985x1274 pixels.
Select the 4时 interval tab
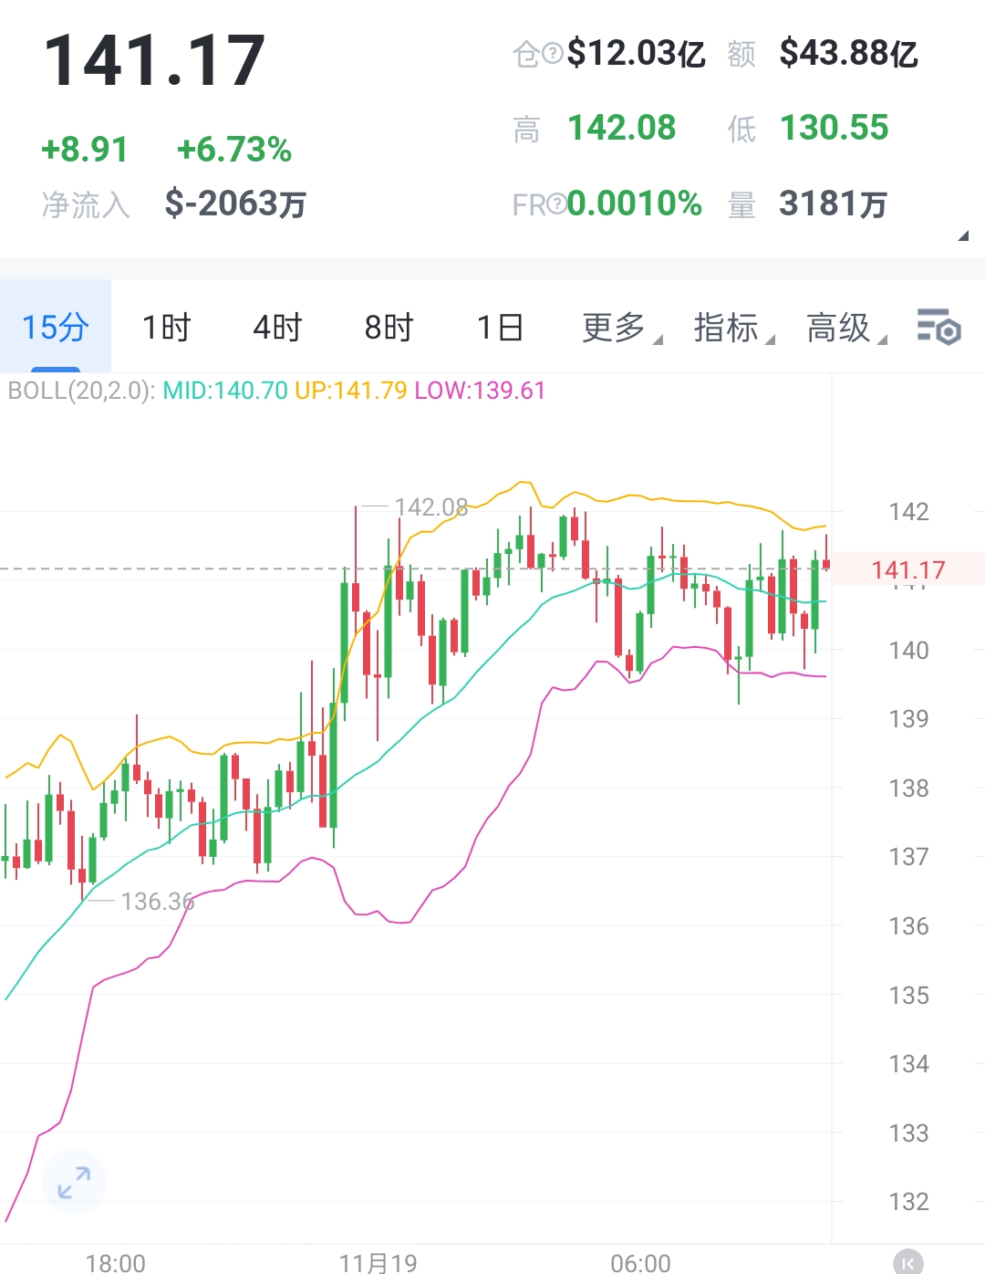tap(275, 327)
